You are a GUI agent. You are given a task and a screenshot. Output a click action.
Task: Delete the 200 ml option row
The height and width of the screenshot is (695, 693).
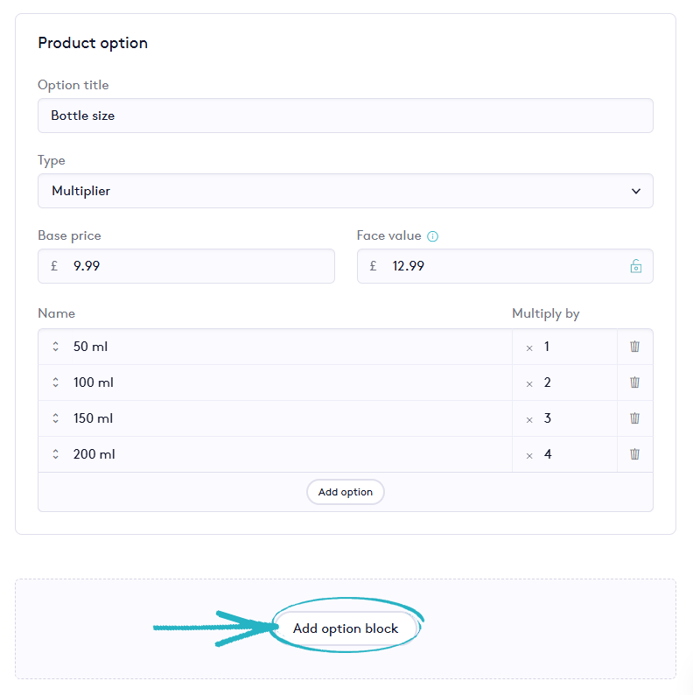[635, 454]
